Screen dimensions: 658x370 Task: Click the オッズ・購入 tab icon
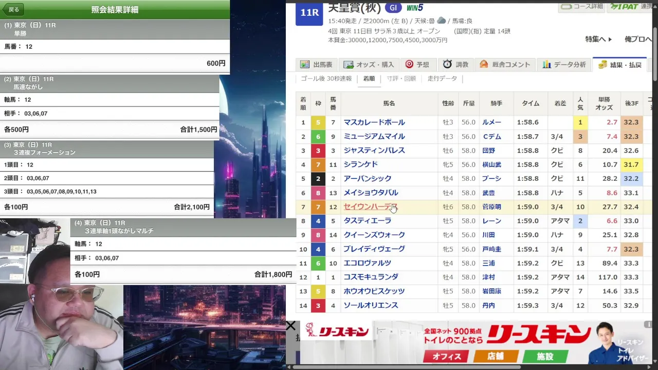click(x=349, y=64)
